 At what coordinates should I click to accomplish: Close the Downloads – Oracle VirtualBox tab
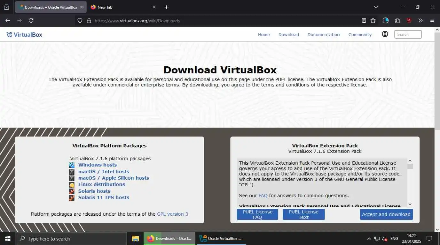click(x=82, y=7)
